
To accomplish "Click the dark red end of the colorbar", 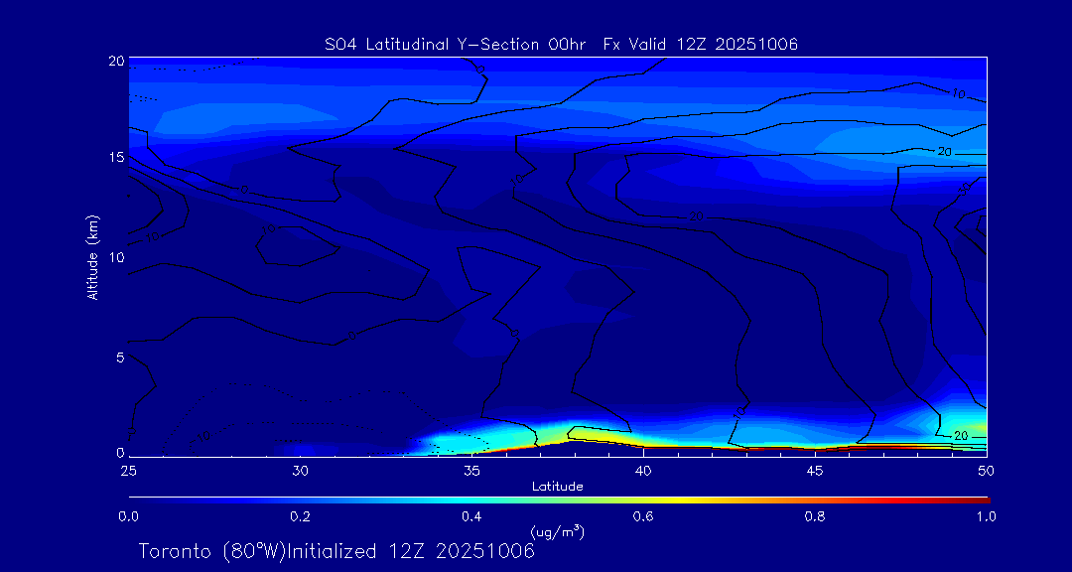I will click(x=982, y=500).
